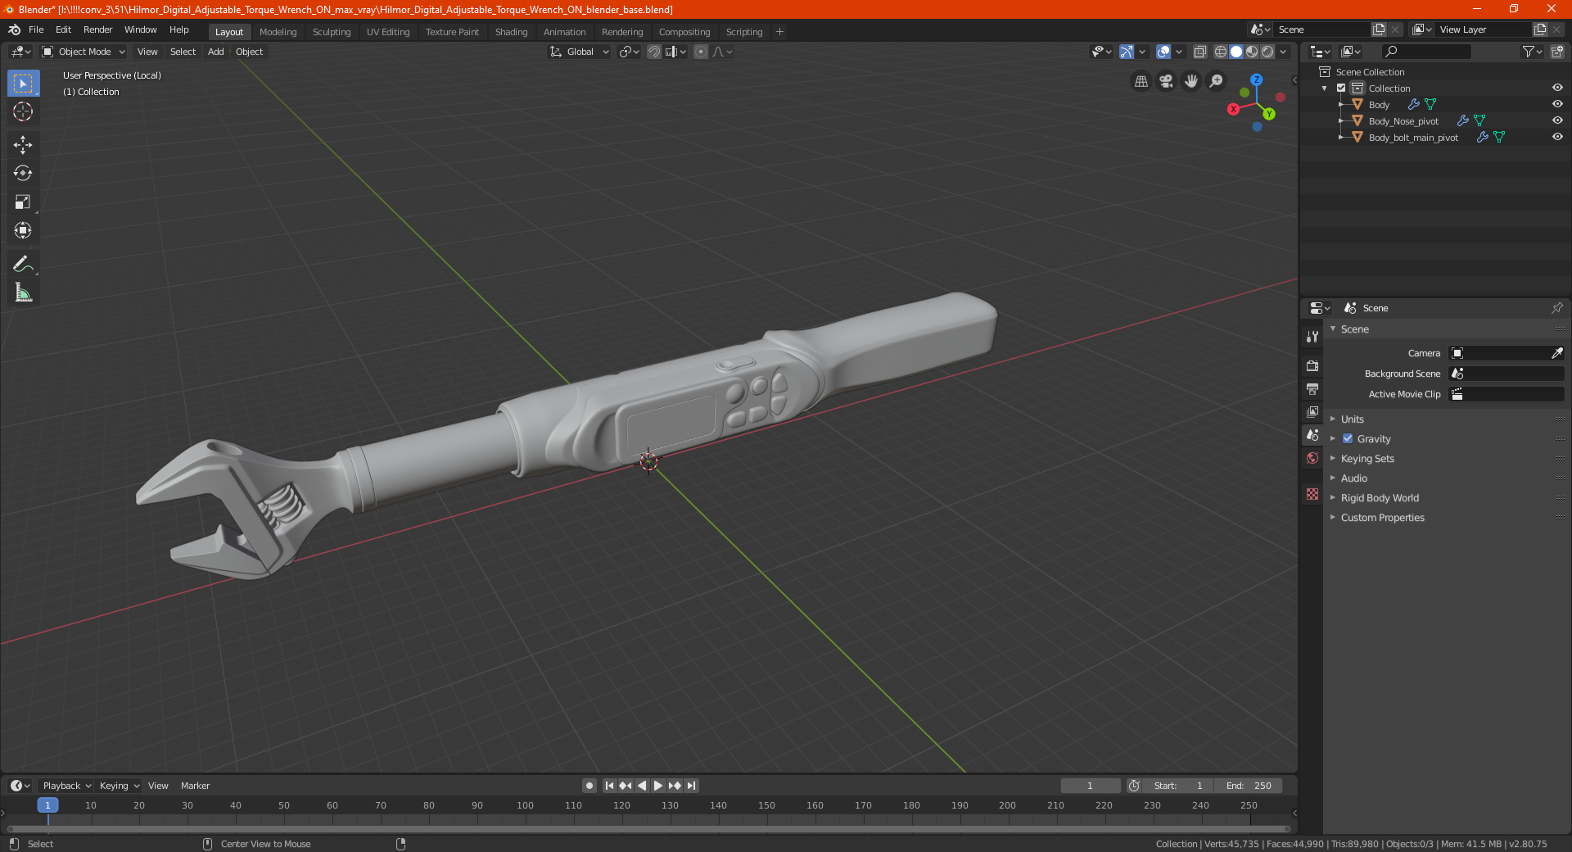Hide the Body_Nose_pivot object
Viewport: 1572px width, 852px height.
click(1557, 120)
